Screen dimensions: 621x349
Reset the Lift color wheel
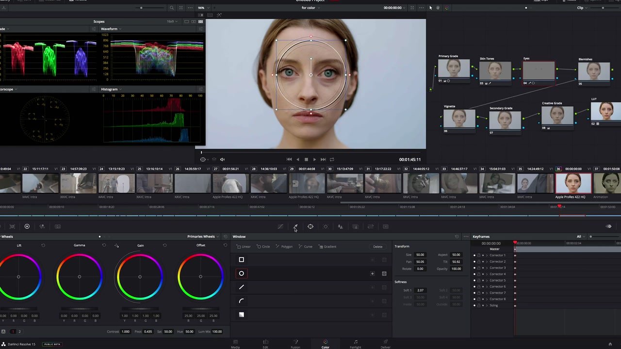[x=43, y=245]
